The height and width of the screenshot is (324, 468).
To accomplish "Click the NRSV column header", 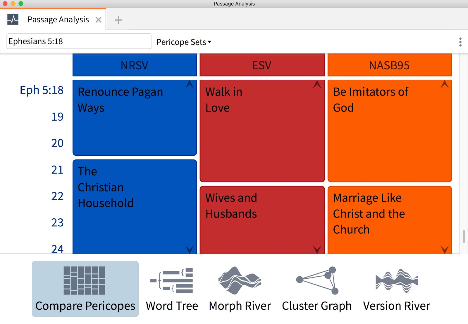I will pyautogui.click(x=134, y=65).
